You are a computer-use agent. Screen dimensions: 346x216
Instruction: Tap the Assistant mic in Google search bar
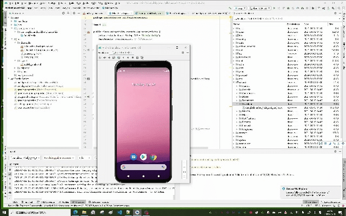(x=162, y=168)
